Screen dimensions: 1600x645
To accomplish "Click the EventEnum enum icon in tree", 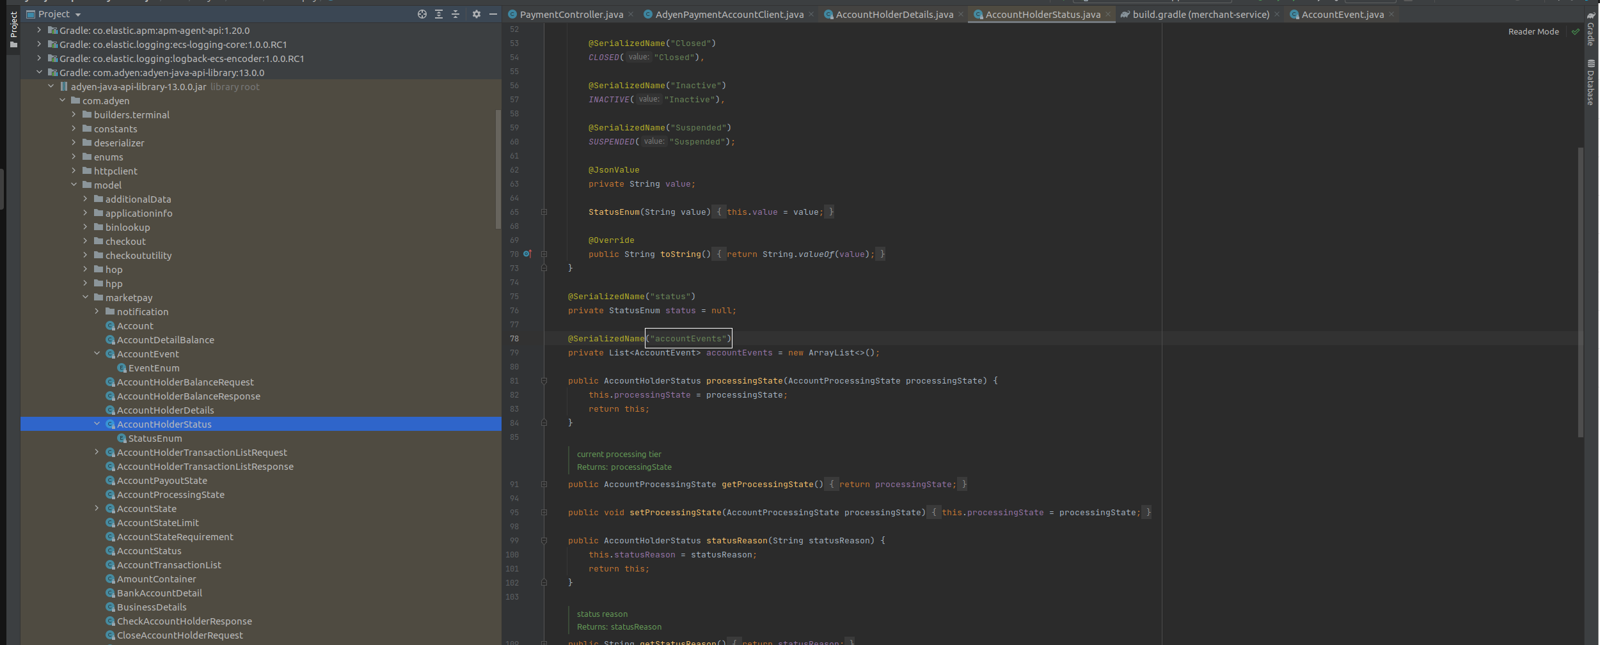I will coord(122,368).
